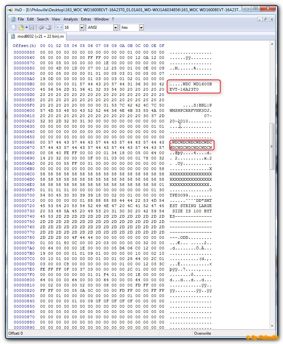Image resolution: width=283 pixels, height=344 pixels.
Task: Click the scrollbar down arrow
Action: (272, 326)
